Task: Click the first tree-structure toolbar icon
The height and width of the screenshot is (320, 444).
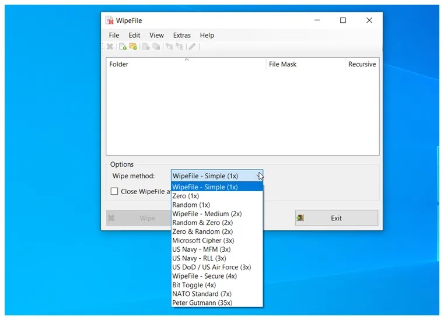Action: coord(169,47)
